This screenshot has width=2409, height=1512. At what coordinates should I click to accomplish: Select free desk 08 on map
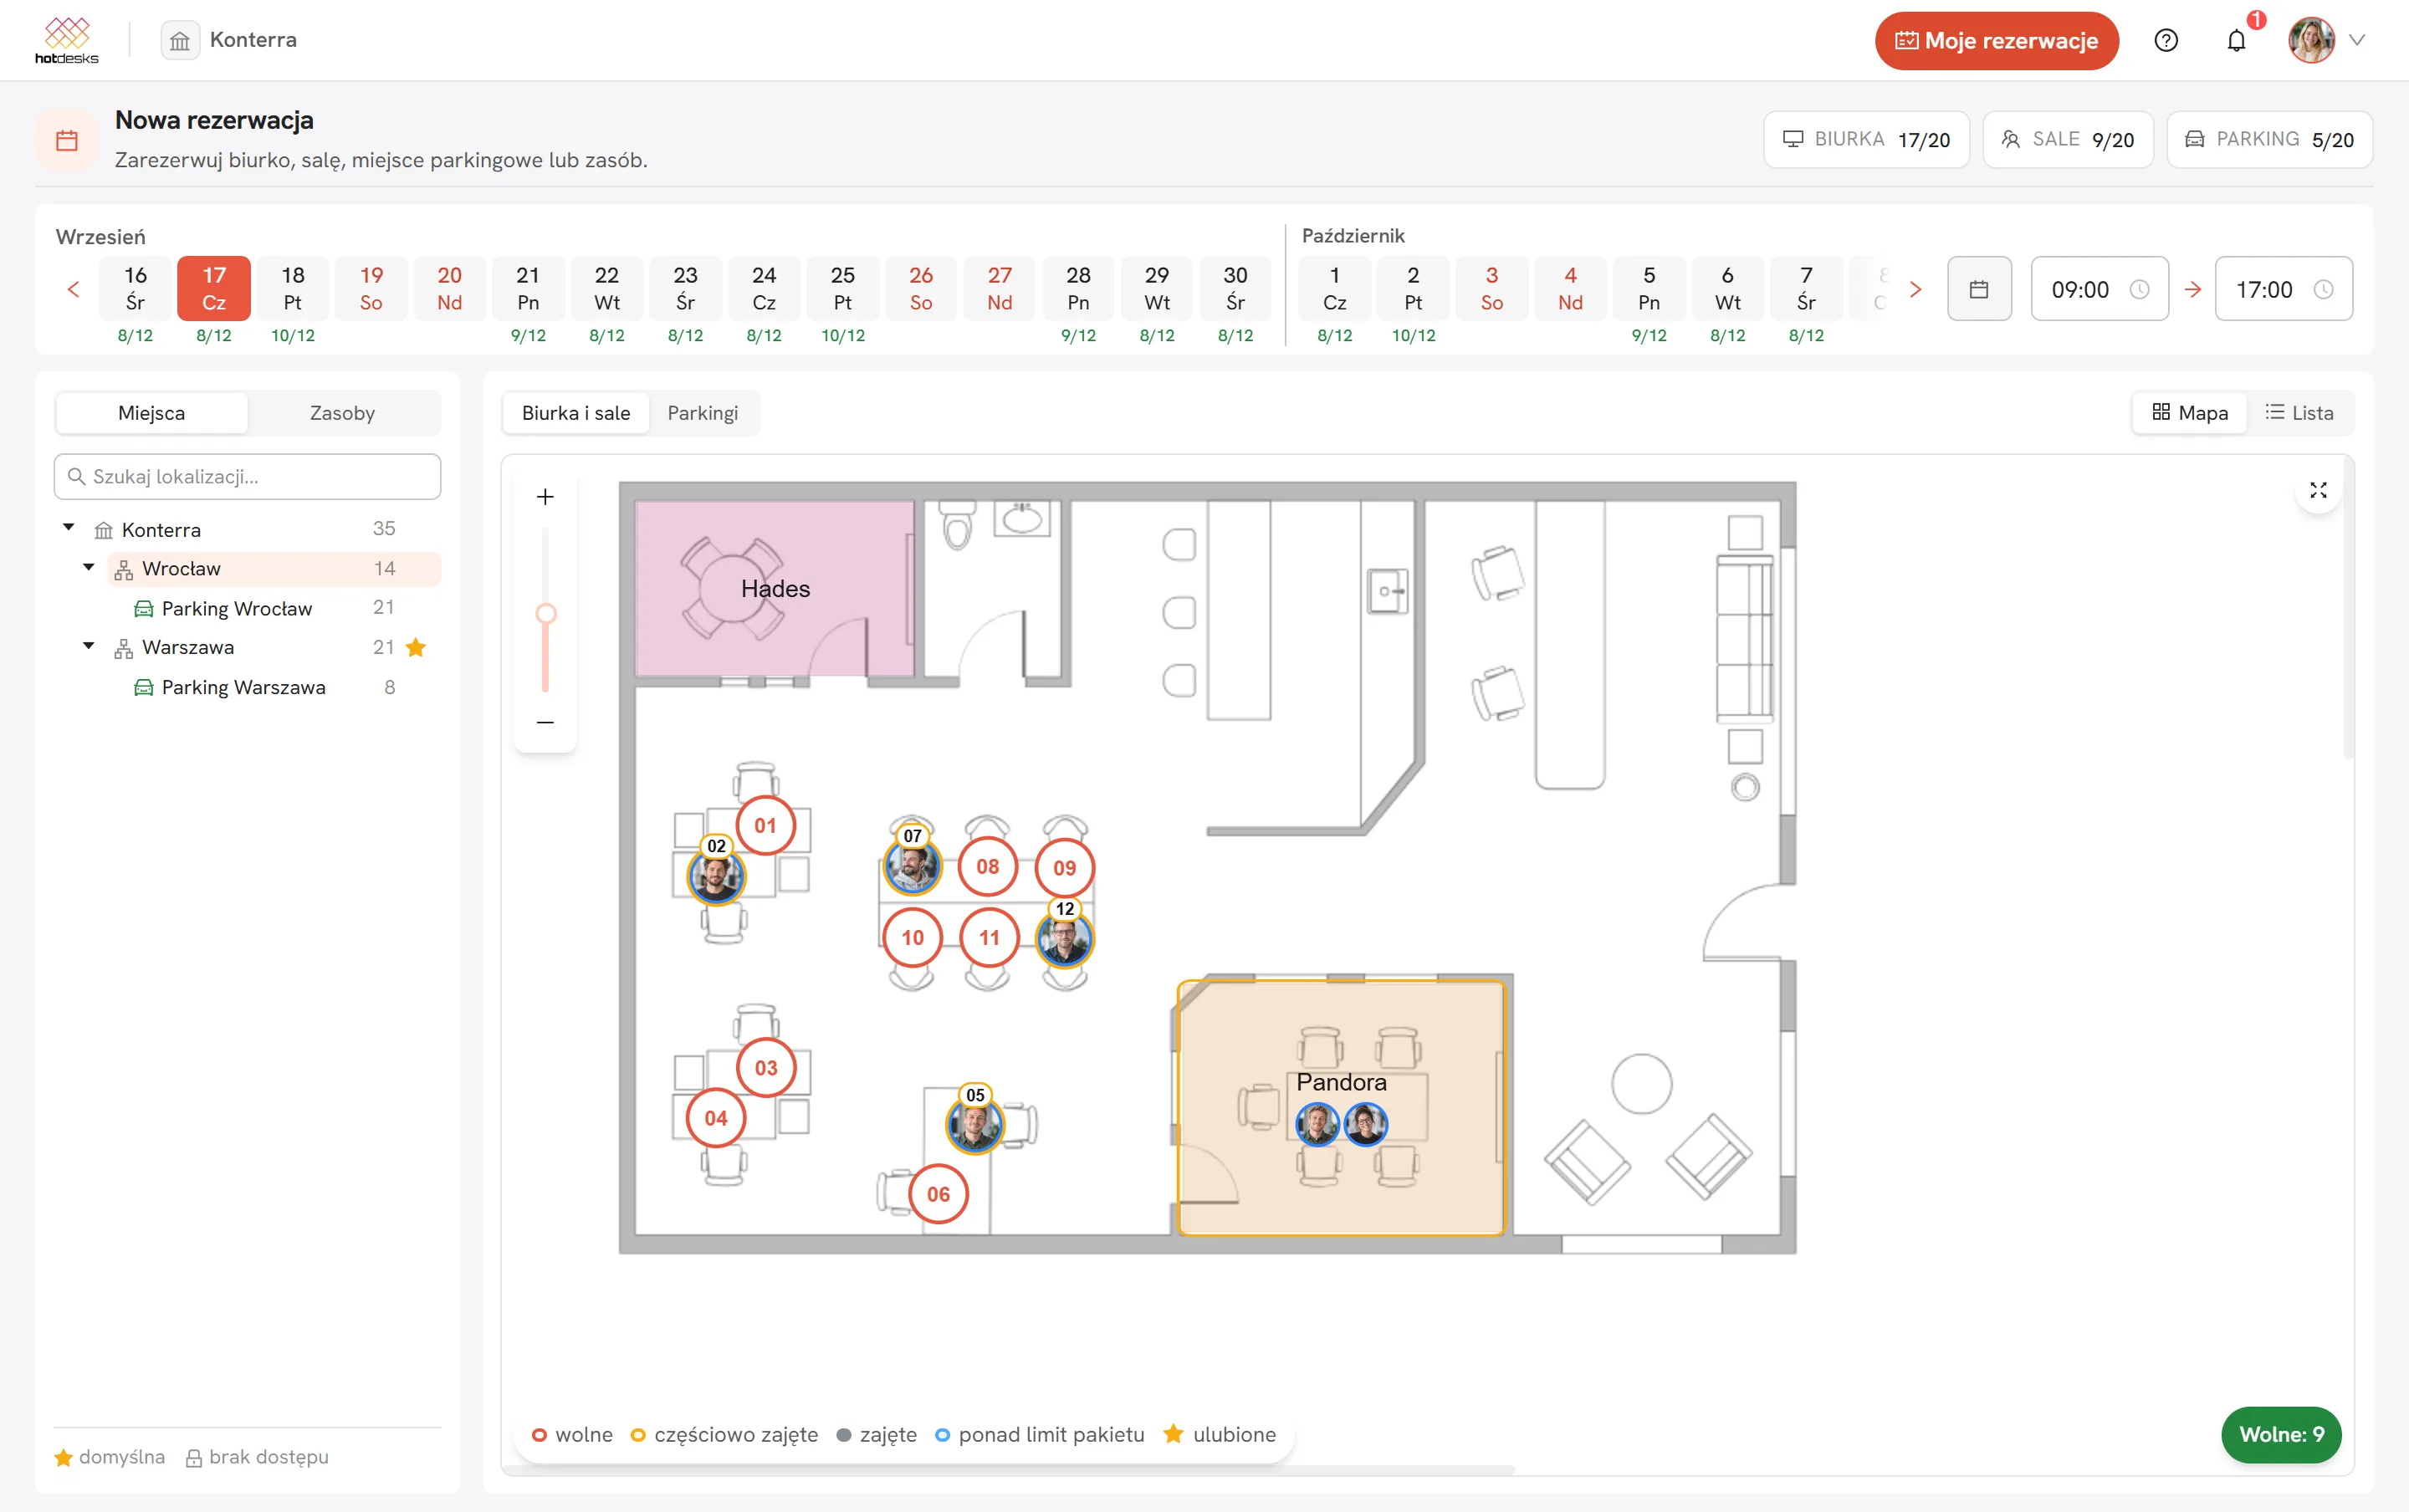click(x=987, y=866)
